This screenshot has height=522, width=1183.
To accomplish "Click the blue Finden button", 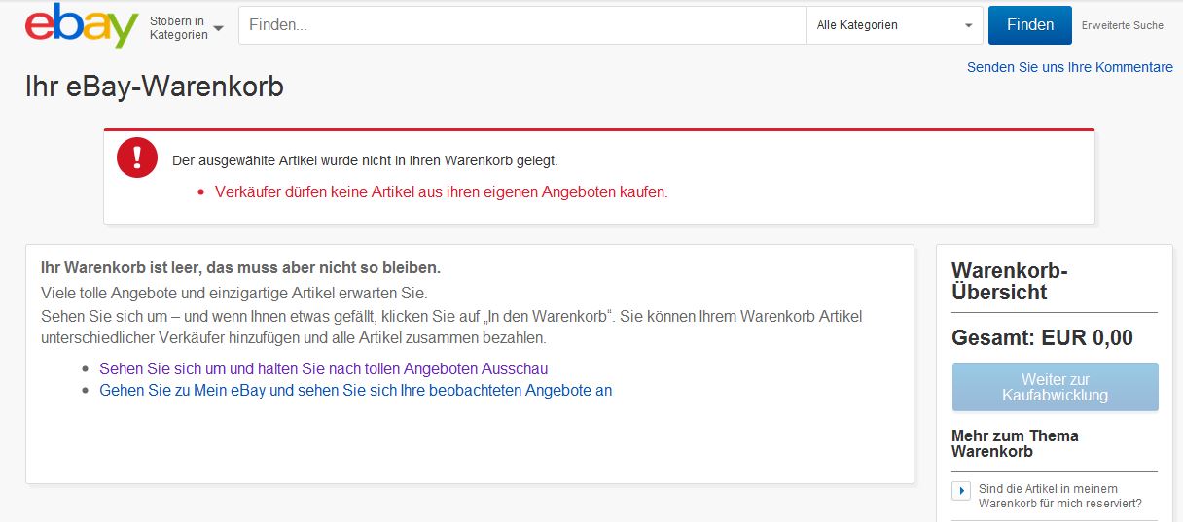I will tap(1030, 25).
